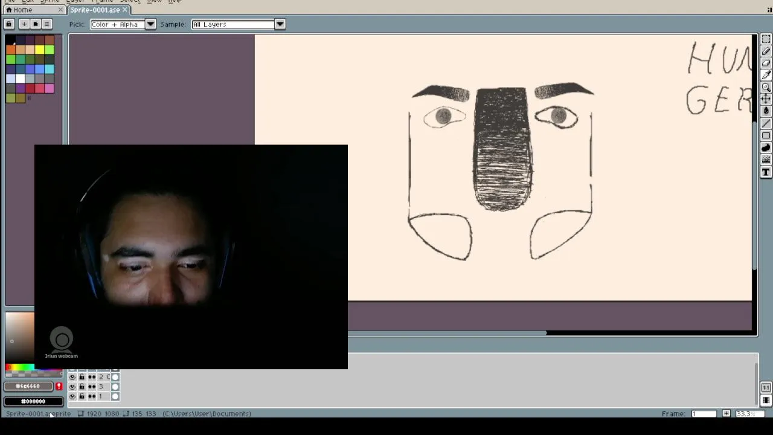Click the rainbow hue slider bar
The width and height of the screenshot is (773, 435).
click(20, 367)
